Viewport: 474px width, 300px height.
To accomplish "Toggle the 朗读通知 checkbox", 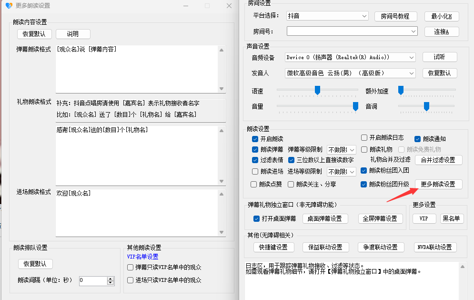I will 417,139.
